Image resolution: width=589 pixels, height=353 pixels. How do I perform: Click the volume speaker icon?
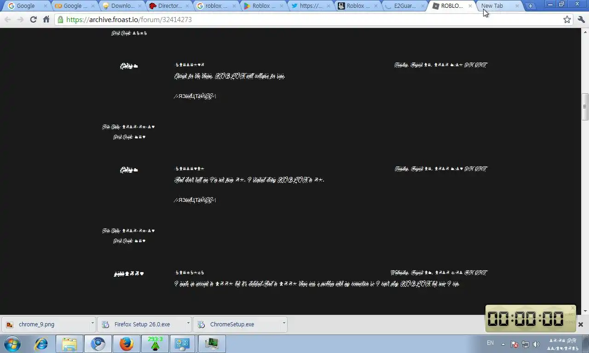[x=536, y=344]
